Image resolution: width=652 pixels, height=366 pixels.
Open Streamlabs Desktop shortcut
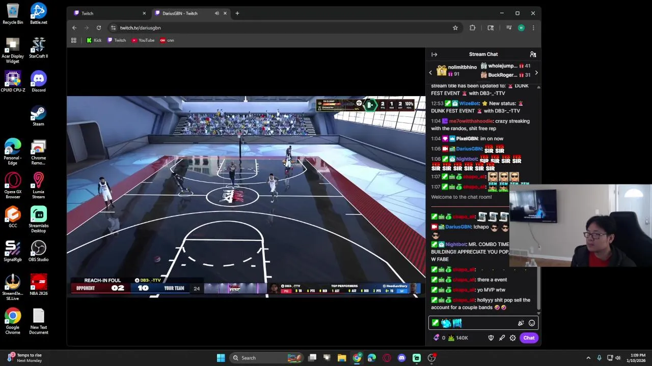pyautogui.click(x=38, y=220)
